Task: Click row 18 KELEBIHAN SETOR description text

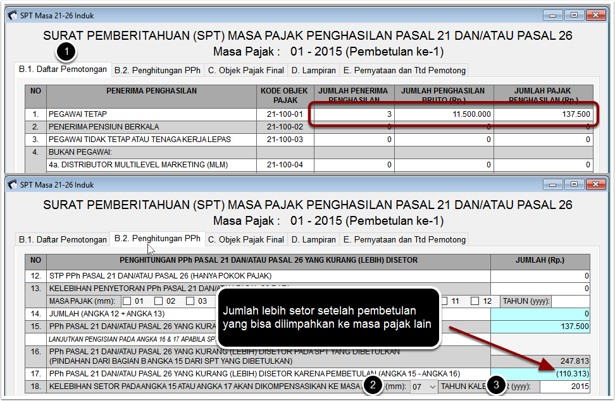Action: point(206,386)
